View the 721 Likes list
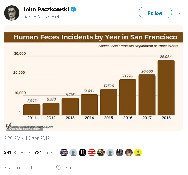Image resolution: width=188 pixels, height=175 pixels. point(44,153)
